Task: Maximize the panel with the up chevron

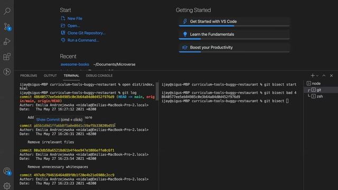Action: pyautogui.click(x=324, y=75)
